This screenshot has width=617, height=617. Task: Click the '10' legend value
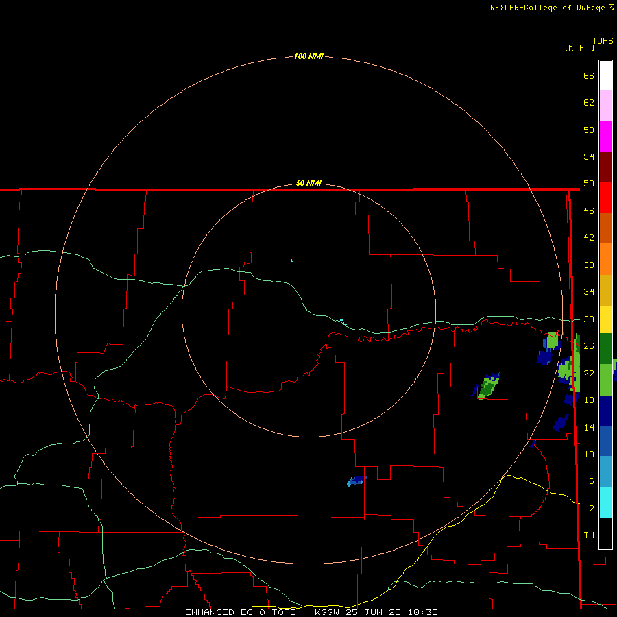point(589,454)
